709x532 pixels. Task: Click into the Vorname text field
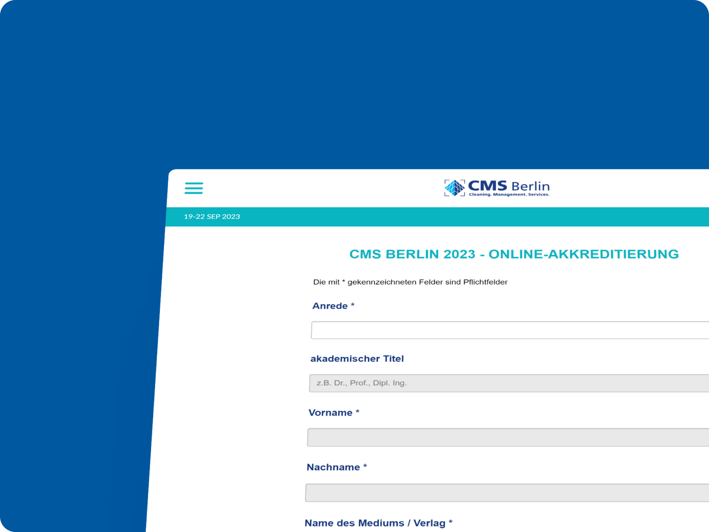click(508, 437)
